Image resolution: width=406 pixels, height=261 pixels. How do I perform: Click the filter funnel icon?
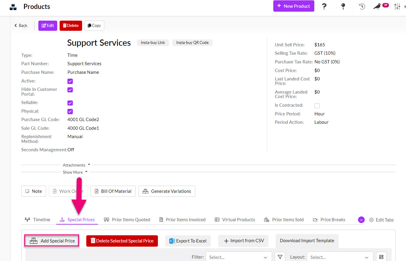point(280,257)
